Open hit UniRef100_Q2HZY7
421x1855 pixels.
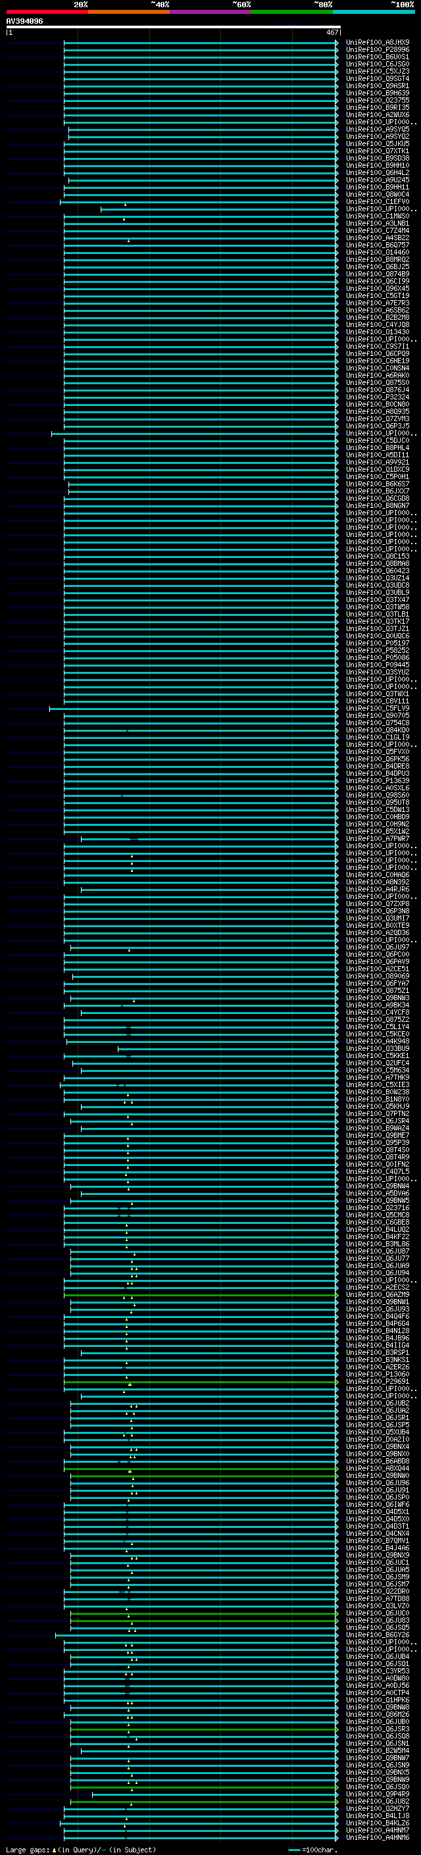(378, 1808)
